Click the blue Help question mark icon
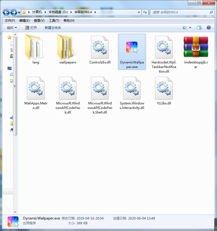 (x=209, y=28)
